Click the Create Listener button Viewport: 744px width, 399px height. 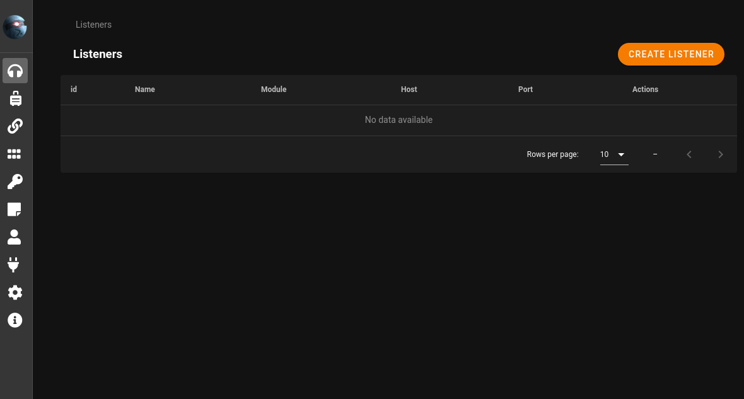click(671, 54)
